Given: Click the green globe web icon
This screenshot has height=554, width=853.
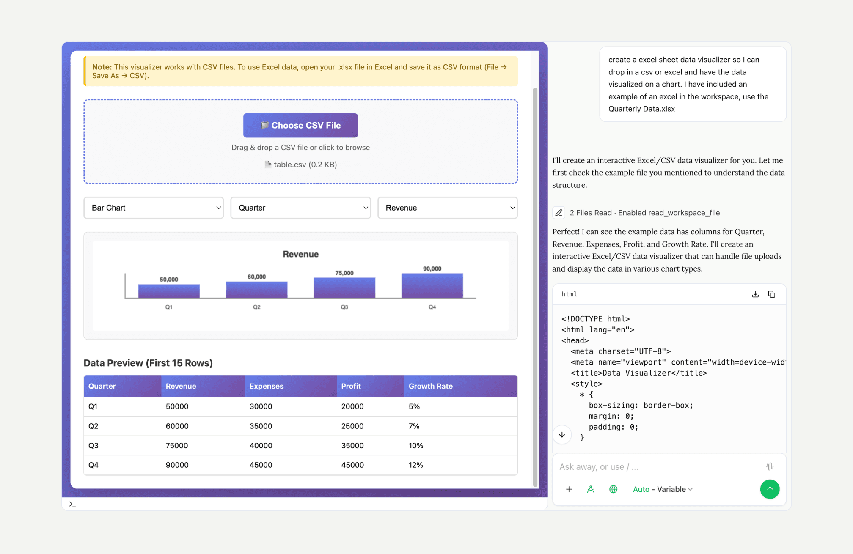Looking at the screenshot, I should click(613, 489).
